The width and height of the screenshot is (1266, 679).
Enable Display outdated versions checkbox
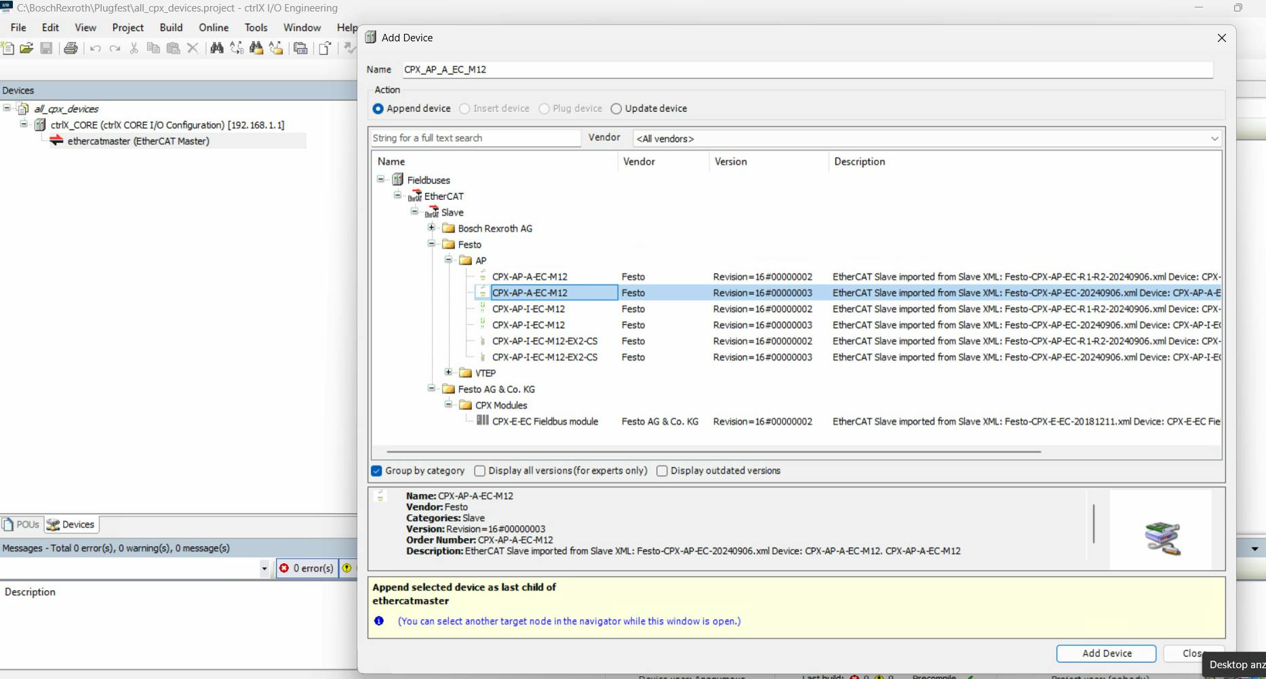point(662,471)
